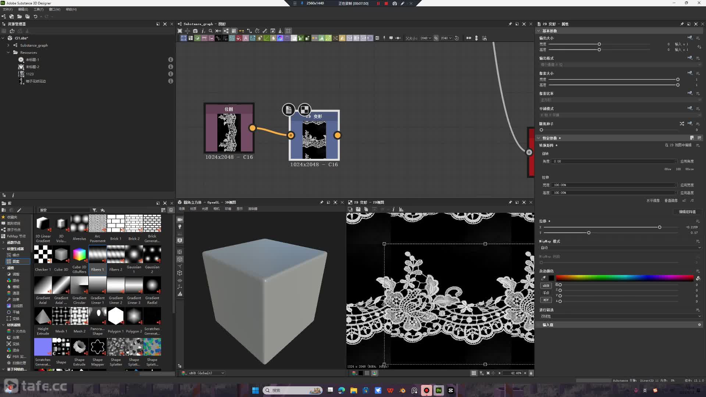The image size is (706, 397).
Task: Click the checker icon above the 2D Transform node
Action: (x=304, y=110)
